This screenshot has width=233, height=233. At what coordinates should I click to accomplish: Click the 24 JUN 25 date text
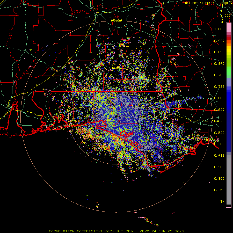point(162,231)
